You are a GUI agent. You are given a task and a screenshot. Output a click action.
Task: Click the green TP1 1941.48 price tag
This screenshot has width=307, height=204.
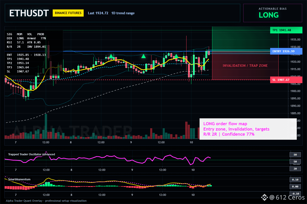pyautogui.click(x=286, y=30)
